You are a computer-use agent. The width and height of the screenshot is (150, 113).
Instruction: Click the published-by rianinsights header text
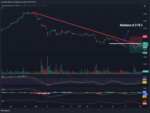click(x=18, y=2)
